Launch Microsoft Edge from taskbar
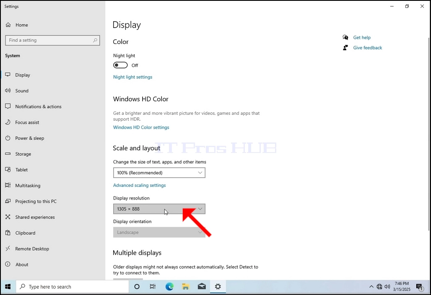 tap(169, 287)
